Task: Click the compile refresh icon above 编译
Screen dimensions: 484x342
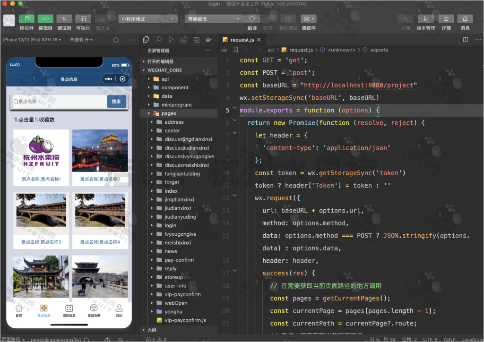Action: (252, 19)
